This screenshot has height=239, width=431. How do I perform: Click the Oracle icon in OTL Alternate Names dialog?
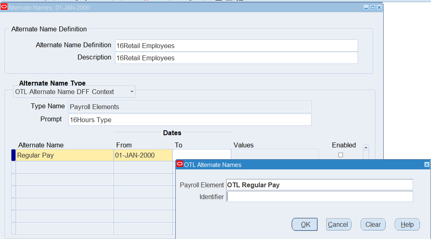pos(180,164)
